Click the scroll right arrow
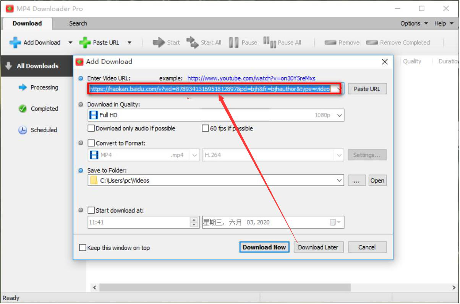The image size is (460, 304). [454, 287]
